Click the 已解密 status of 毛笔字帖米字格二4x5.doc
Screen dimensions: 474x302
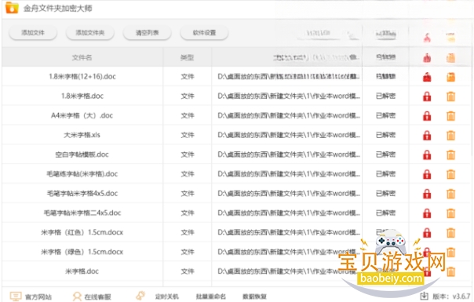pyautogui.click(x=386, y=213)
